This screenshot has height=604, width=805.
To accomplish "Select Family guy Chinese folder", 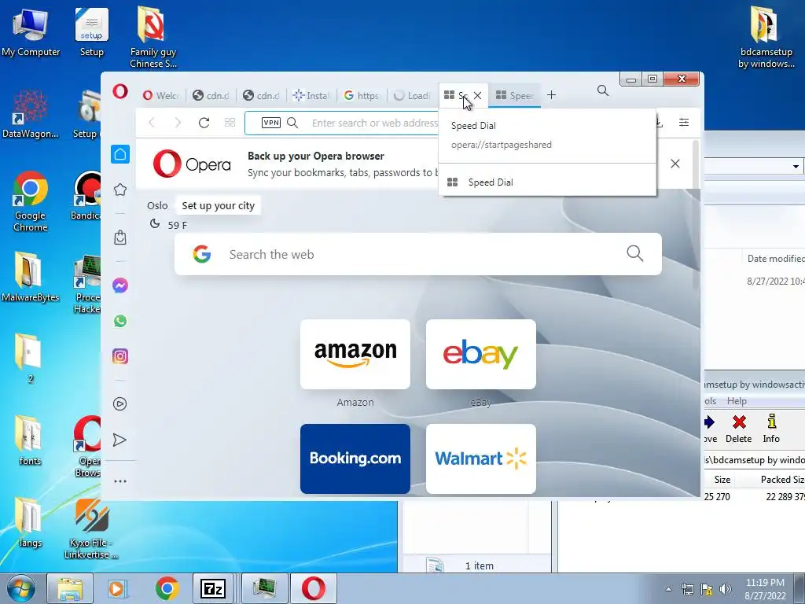I will pos(153,37).
